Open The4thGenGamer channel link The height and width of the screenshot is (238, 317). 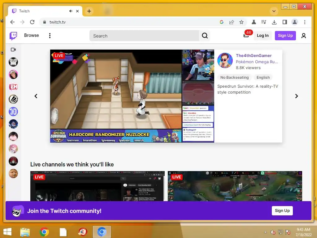click(x=254, y=55)
